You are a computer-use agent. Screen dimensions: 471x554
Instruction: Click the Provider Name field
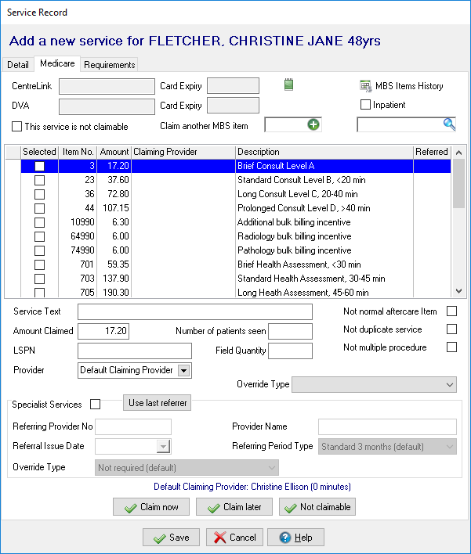387,426
